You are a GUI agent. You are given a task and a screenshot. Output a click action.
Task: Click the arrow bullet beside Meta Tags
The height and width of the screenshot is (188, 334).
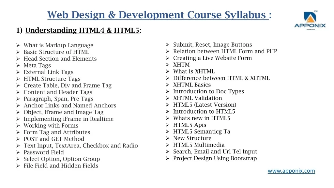coord(18,66)
